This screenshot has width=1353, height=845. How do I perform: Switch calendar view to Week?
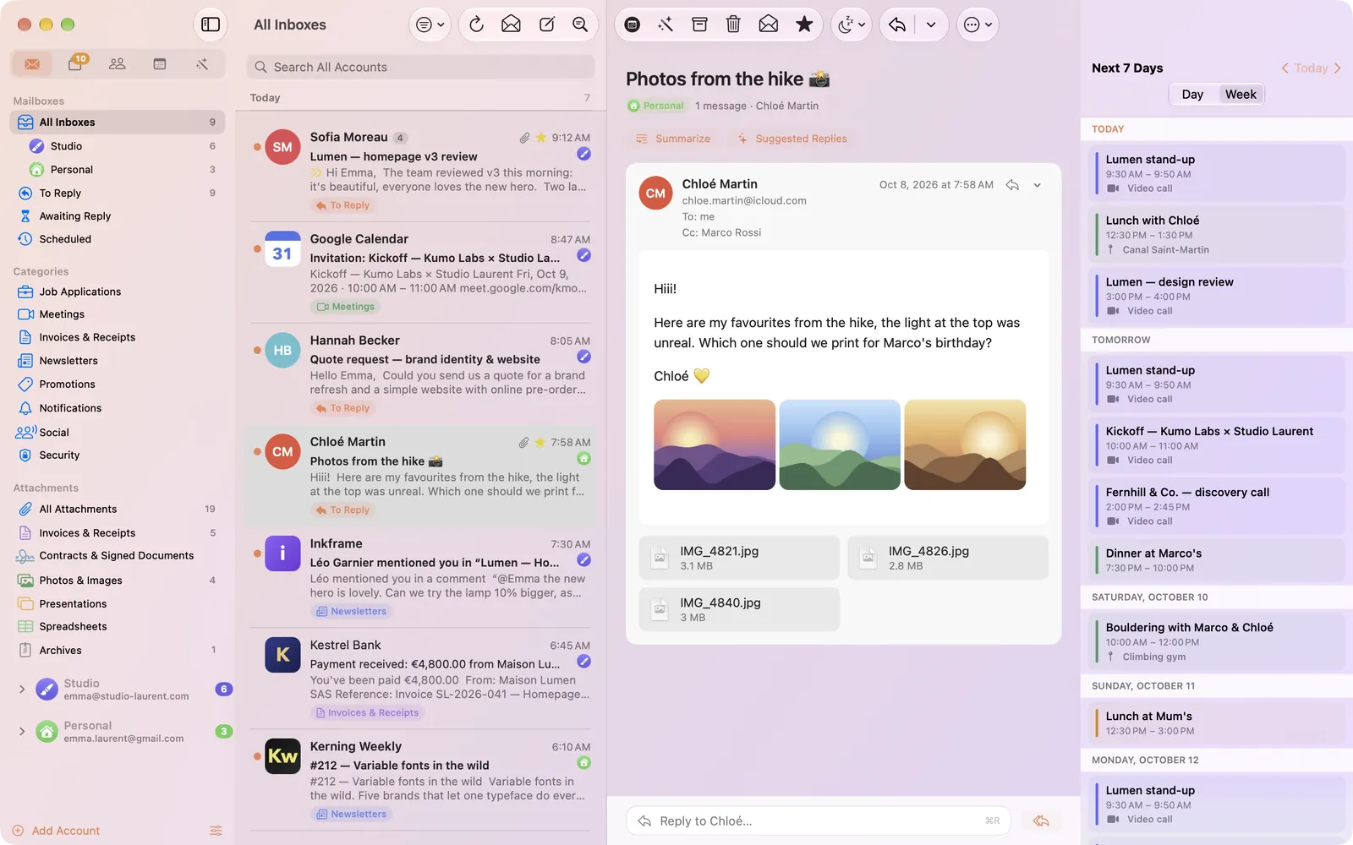coord(1241,95)
